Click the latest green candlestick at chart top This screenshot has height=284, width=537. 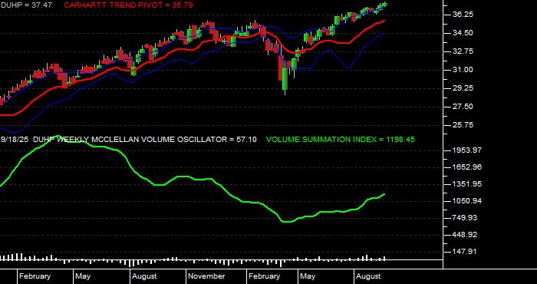click(384, 5)
